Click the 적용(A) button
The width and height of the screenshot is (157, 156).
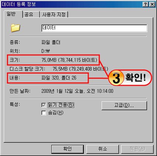(x=137, y=149)
